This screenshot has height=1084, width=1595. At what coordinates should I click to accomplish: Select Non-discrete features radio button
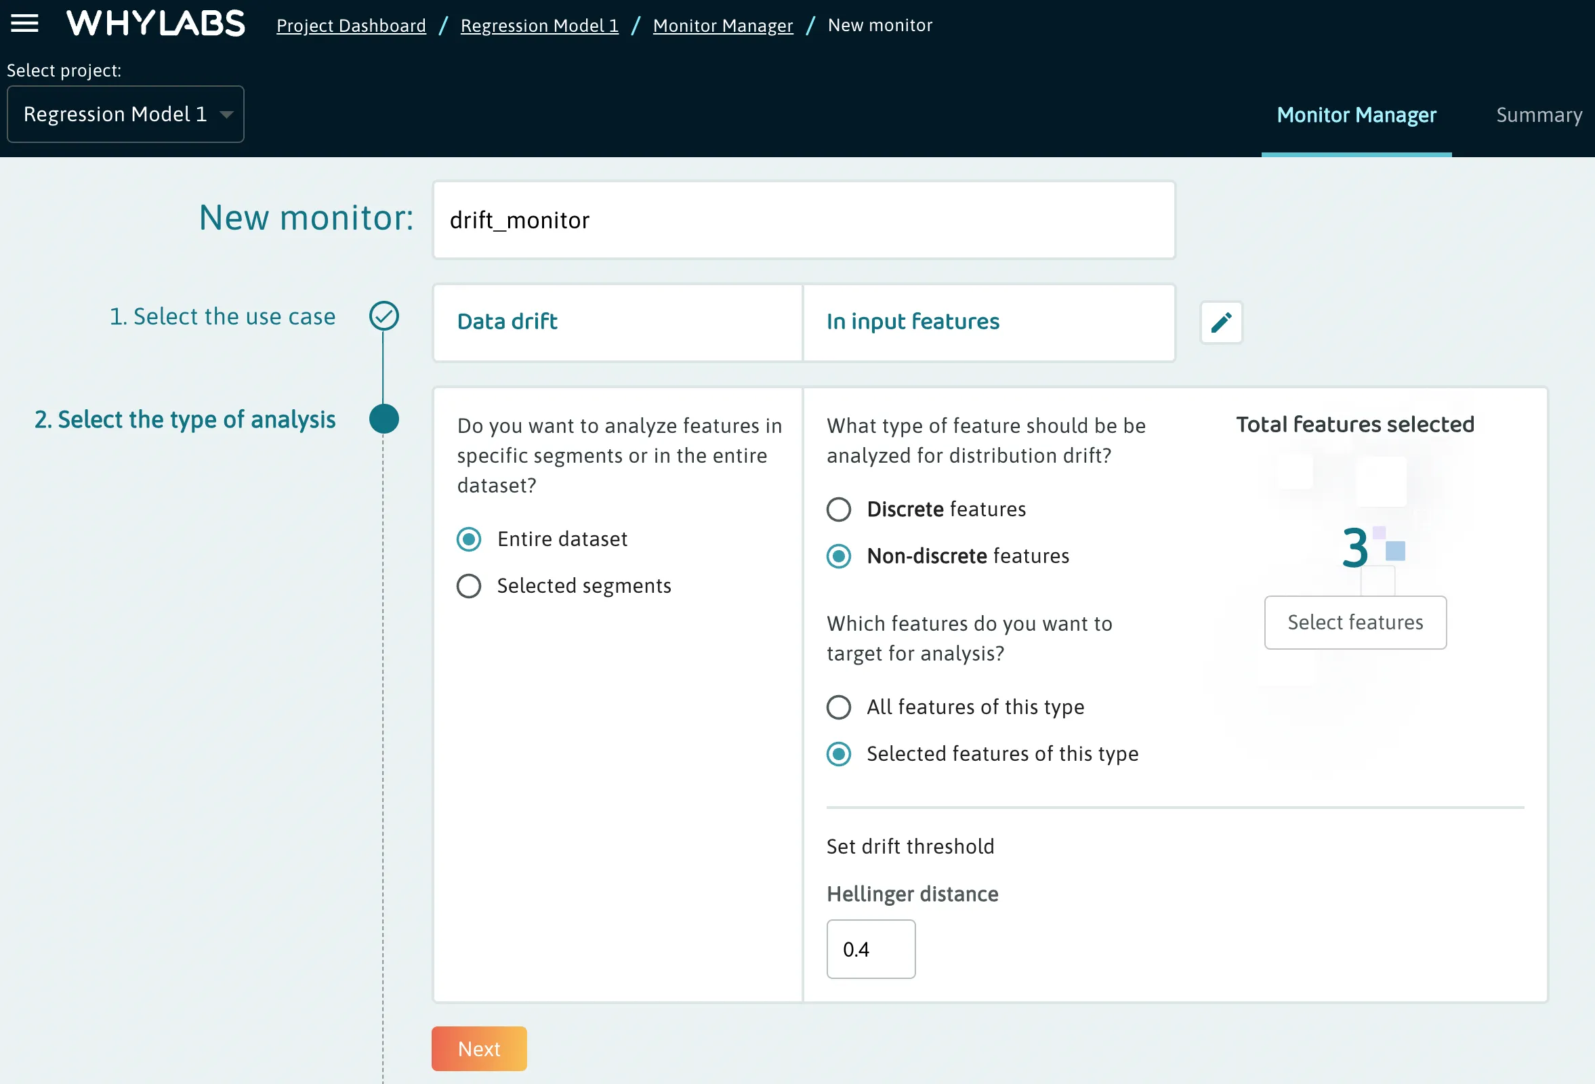[839, 556]
